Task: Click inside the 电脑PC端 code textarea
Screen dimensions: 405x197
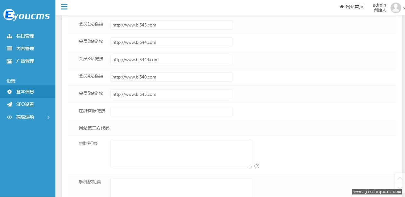Action: coord(181,154)
